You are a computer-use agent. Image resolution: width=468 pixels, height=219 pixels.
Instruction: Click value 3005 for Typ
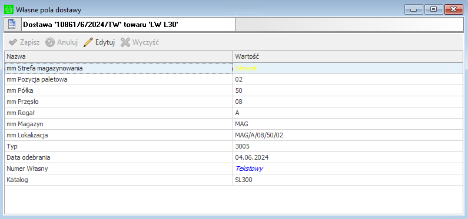pyautogui.click(x=348, y=146)
